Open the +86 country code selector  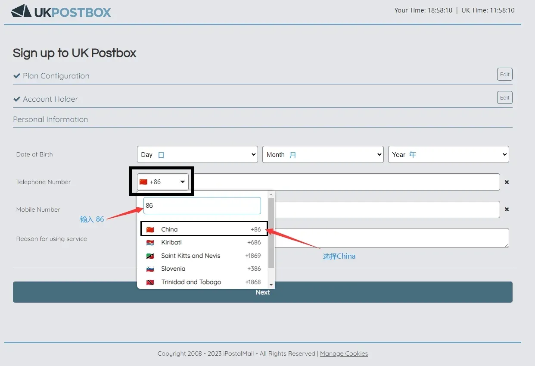[163, 182]
